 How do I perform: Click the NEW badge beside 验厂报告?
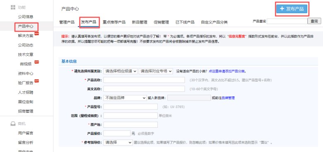37,81
